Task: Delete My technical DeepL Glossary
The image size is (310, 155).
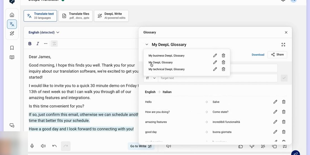Action: 223,69
